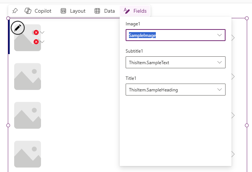This screenshot has height=172, width=252.
Task: Click the upper red error icon
Action: [36, 33]
